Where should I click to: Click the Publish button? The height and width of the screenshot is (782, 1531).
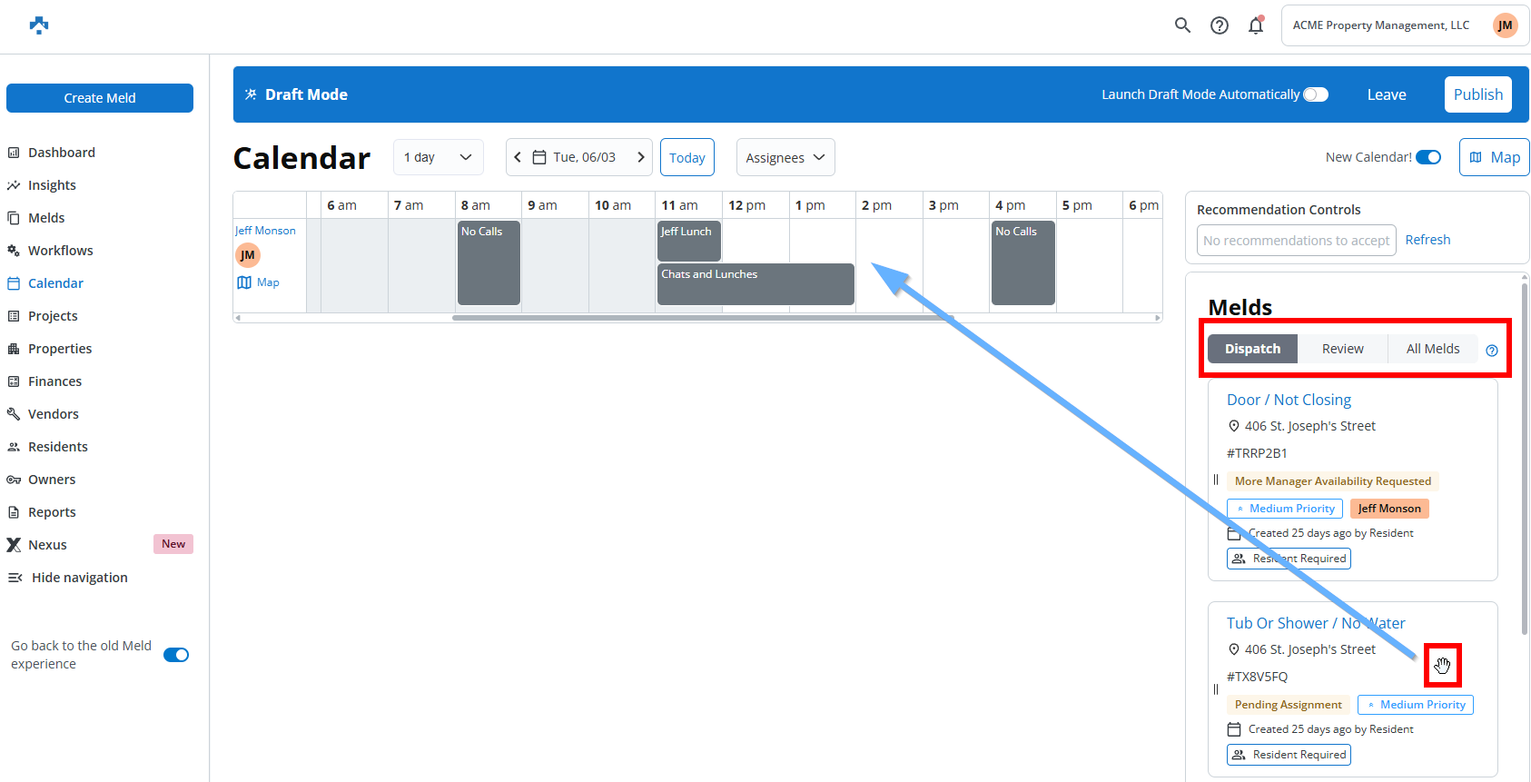(x=1477, y=94)
